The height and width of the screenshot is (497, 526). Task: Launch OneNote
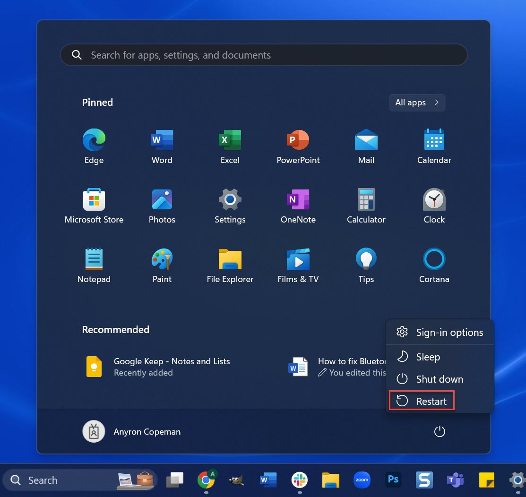point(298,206)
